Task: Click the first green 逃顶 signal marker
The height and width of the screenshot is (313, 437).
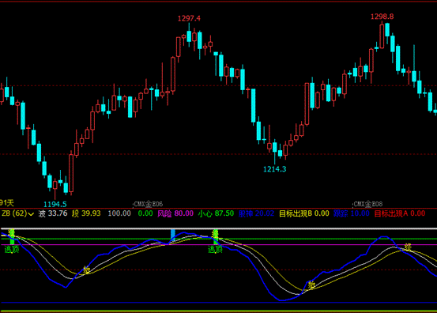Action: (x=12, y=249)
